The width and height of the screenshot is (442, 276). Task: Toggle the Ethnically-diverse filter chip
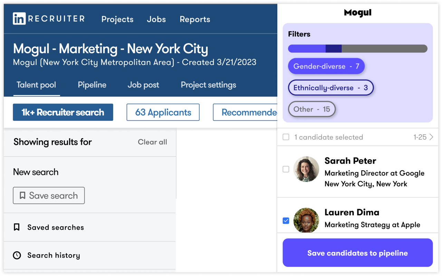coord(330,88)
